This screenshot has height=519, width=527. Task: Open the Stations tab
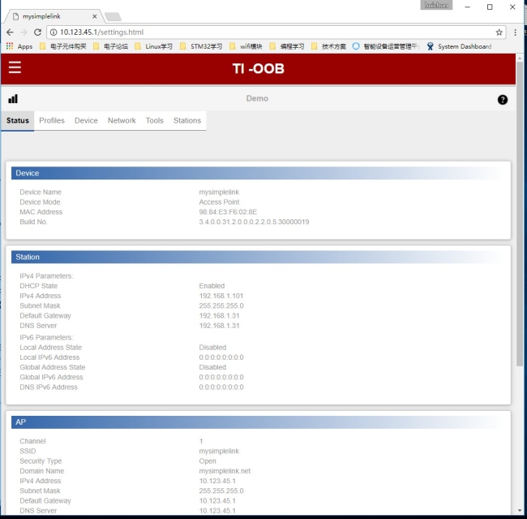tap(186, 120)
